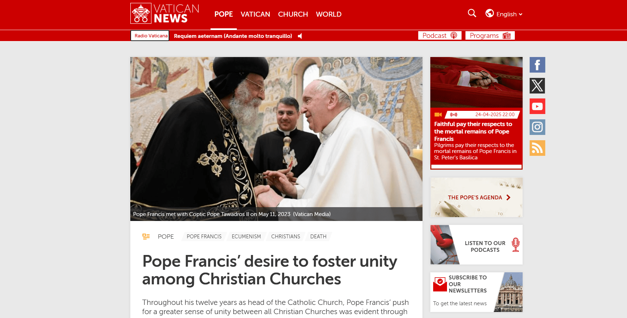Click the Vatican News logo
The width and height of the screenshot is (627, 318).
[x=165, y=13]
